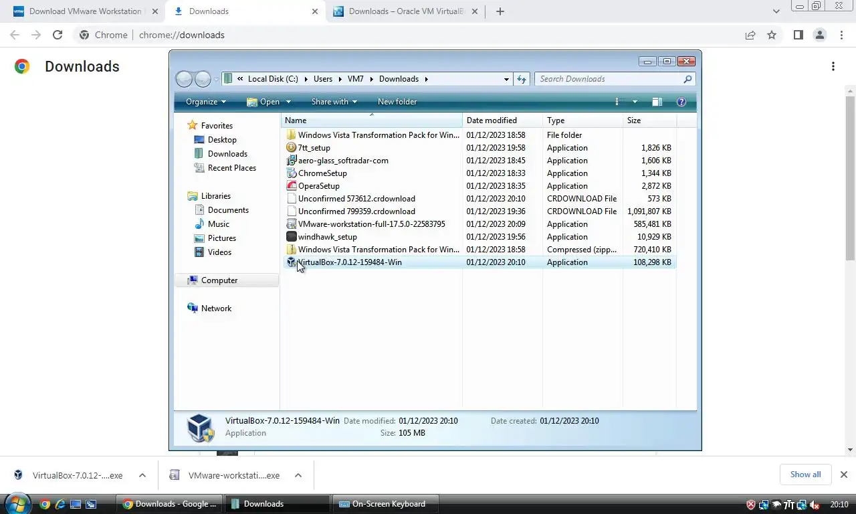856x514 pixels.
Task: Click volume icon in system tray
Action: 814,505
